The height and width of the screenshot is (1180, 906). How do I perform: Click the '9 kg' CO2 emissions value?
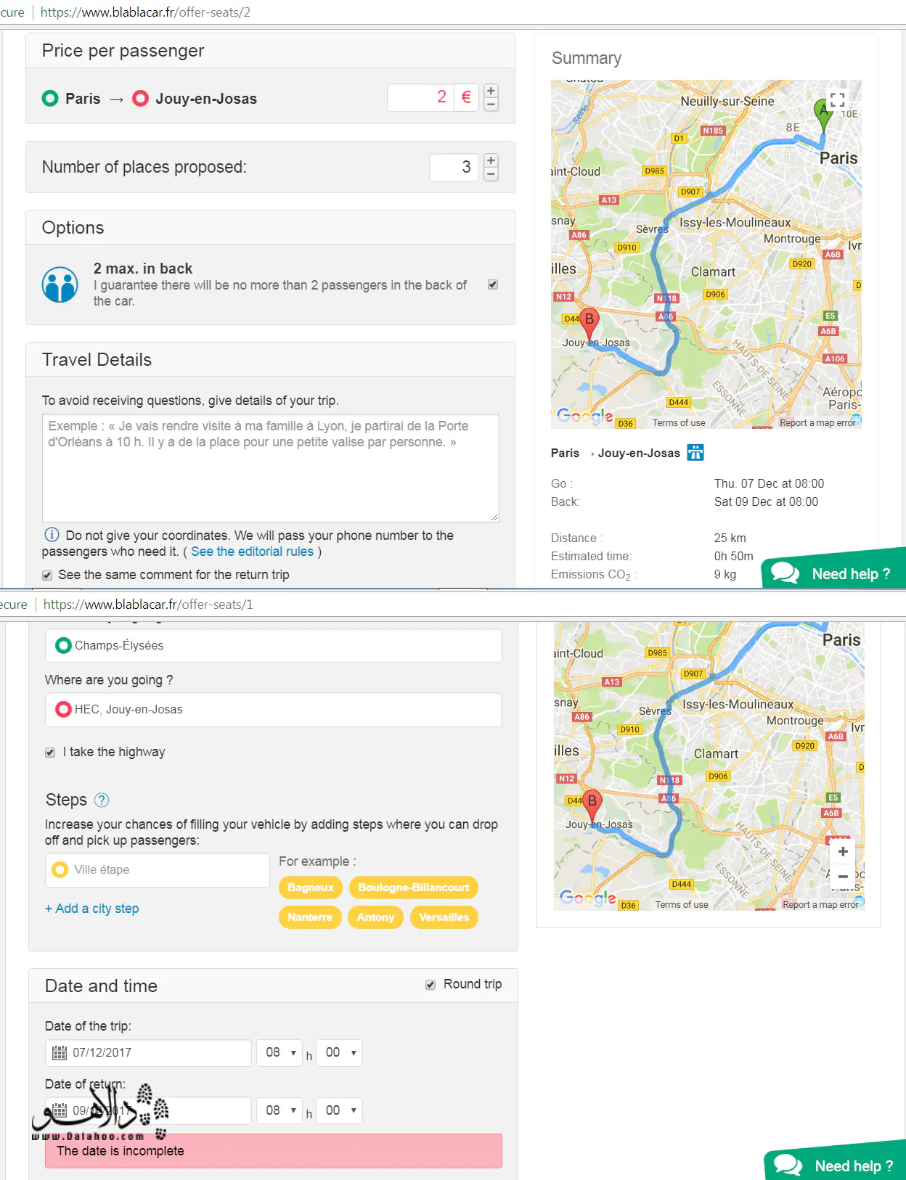[725, 574]
